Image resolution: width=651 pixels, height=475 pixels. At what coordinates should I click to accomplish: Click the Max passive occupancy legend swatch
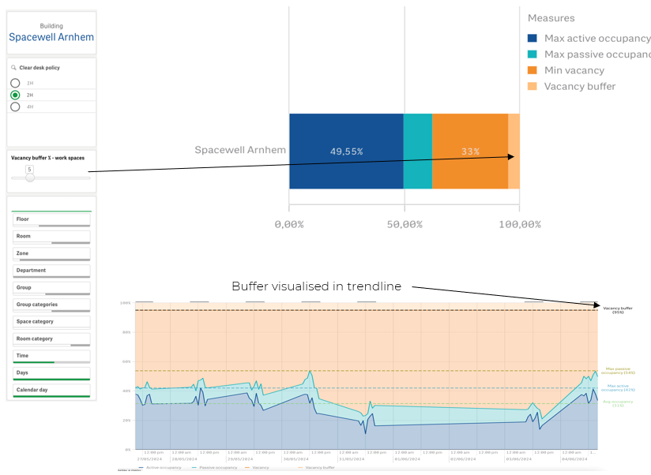pos(532,54)
